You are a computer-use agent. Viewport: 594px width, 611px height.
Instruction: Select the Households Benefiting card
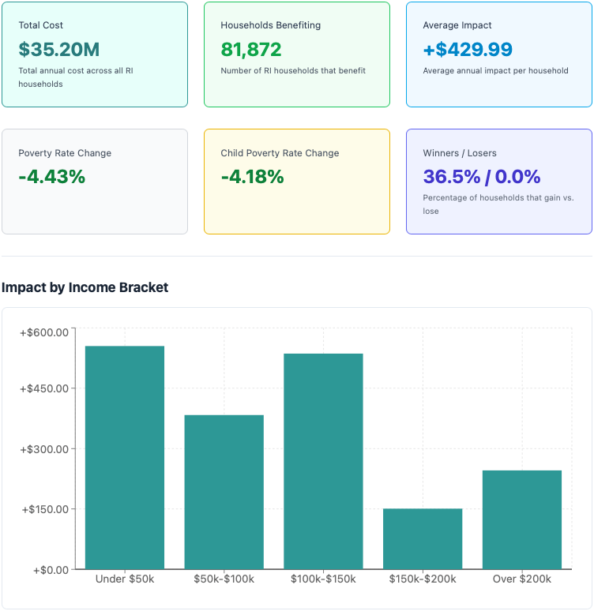[297, 54]
